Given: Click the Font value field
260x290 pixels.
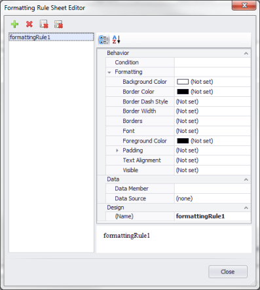Looking at the screenshot, I should (x=212, y=131).
